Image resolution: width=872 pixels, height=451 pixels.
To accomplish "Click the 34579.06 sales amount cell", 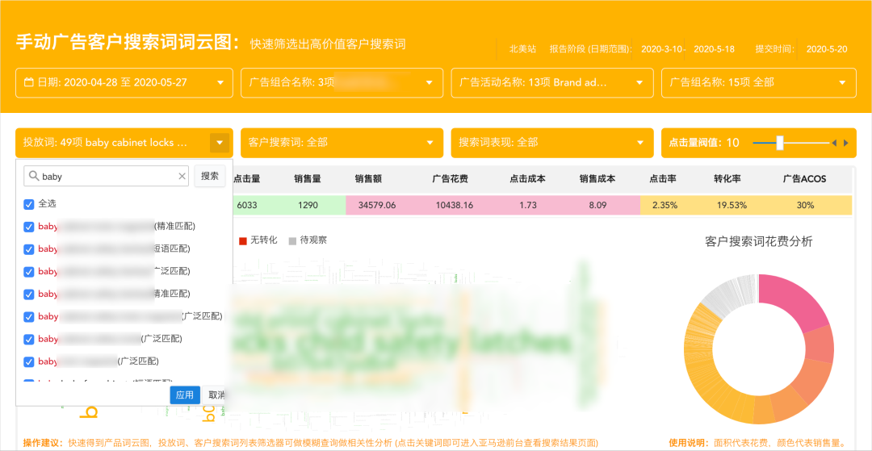I will pos(377,205).
